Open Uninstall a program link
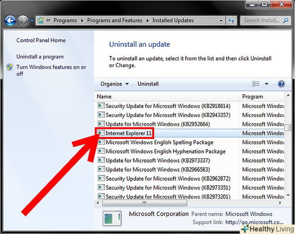 pyautogui.click(x=40, y=57)
